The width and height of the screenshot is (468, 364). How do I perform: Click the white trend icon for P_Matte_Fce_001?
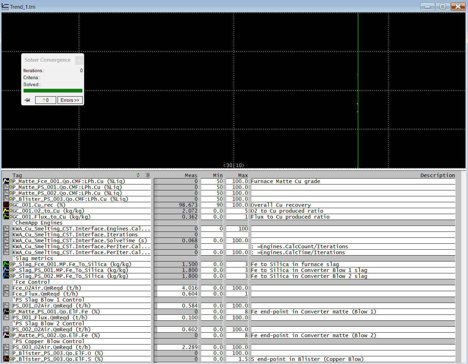click(6, 181)
